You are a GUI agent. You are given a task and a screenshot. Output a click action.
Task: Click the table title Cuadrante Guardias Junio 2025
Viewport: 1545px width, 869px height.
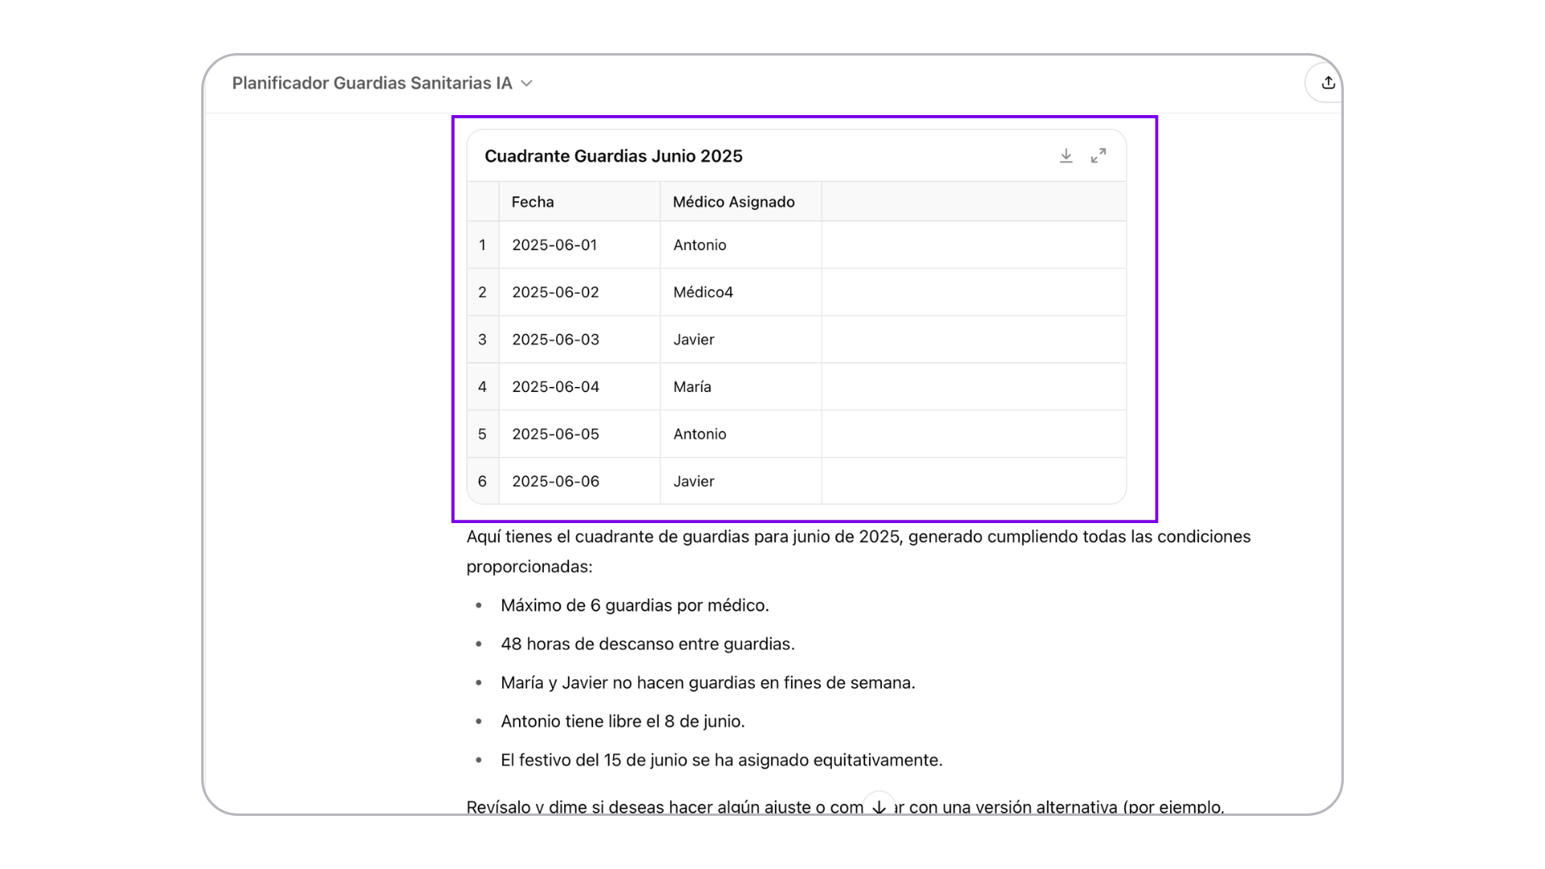613,156
